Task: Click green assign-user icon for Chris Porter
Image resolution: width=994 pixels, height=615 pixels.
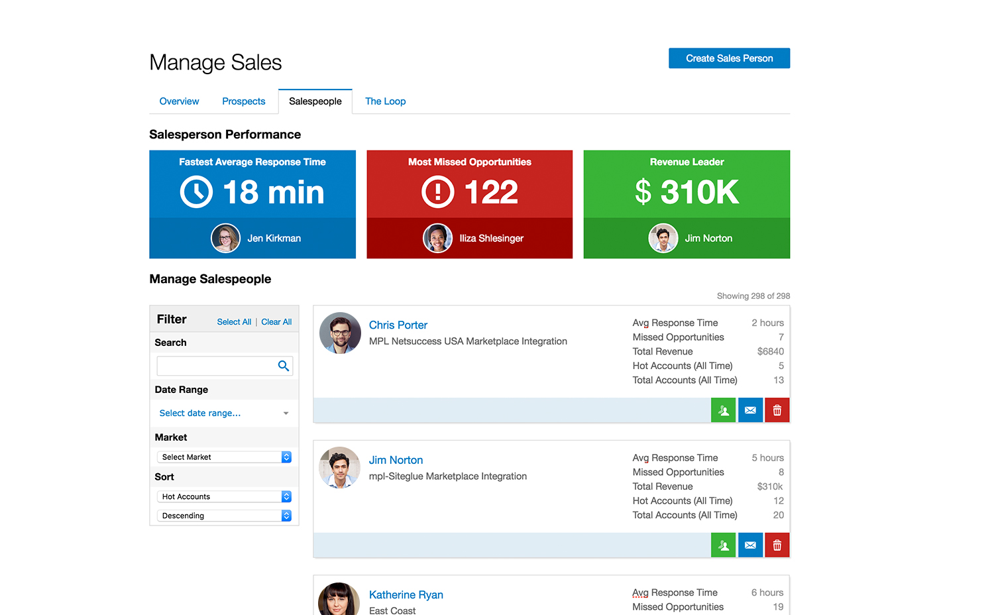Action: pos(723,410)
